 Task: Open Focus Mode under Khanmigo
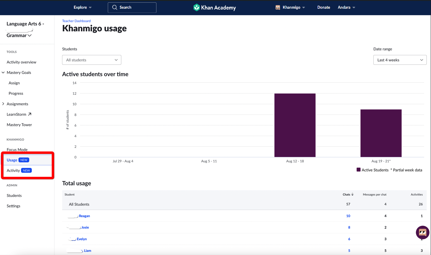tap(17, 150)
